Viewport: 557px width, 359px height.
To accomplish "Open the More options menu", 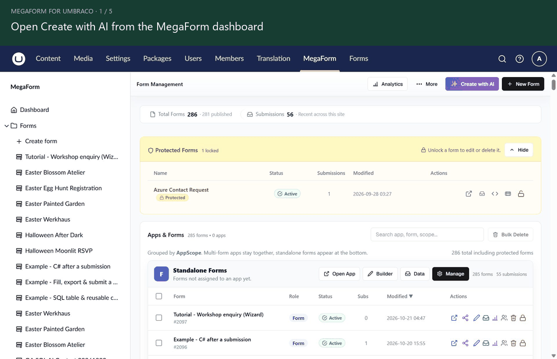I will (x=427, y=84).
